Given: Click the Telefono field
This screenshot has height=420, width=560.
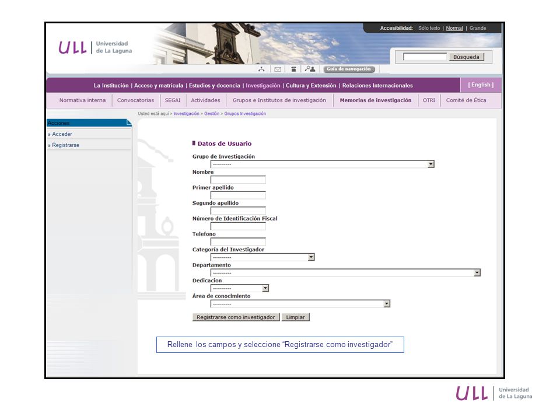Looking at the screenshot, I should point(238,242).
